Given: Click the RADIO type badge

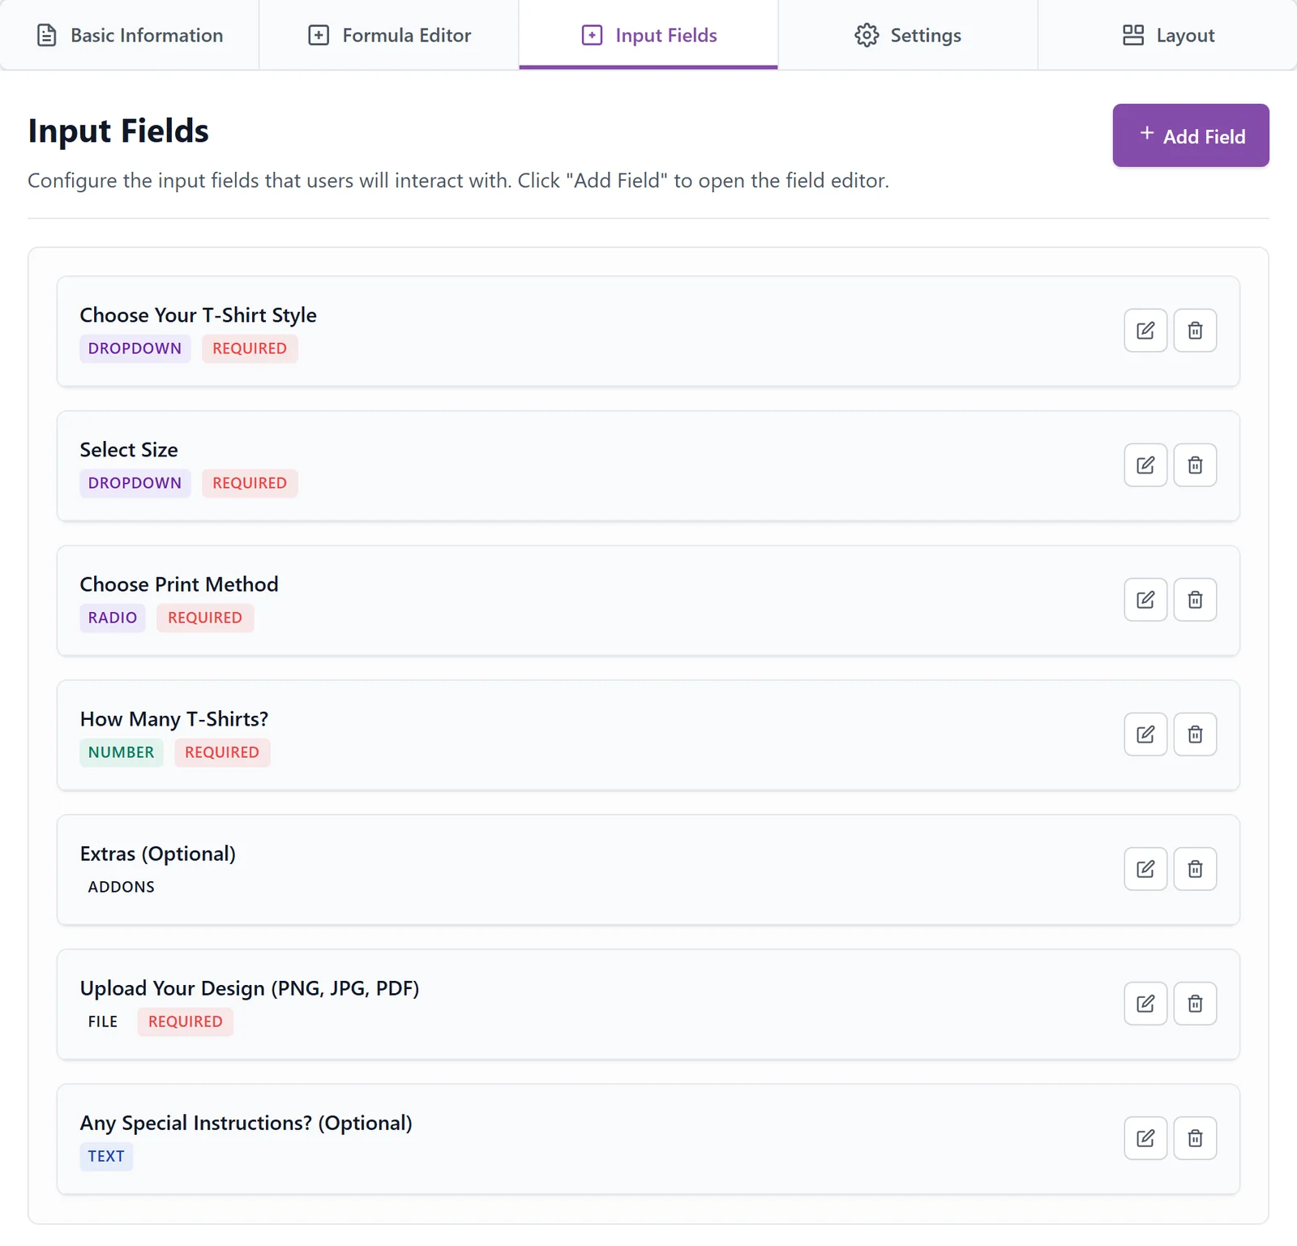Looking at the screenshot, I should (x=113, y=618).
